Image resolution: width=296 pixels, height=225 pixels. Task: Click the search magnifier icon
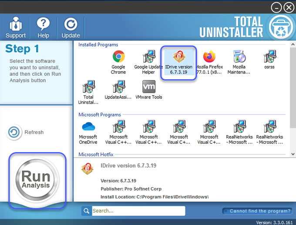pyautogui.click(x=87, y=211)
